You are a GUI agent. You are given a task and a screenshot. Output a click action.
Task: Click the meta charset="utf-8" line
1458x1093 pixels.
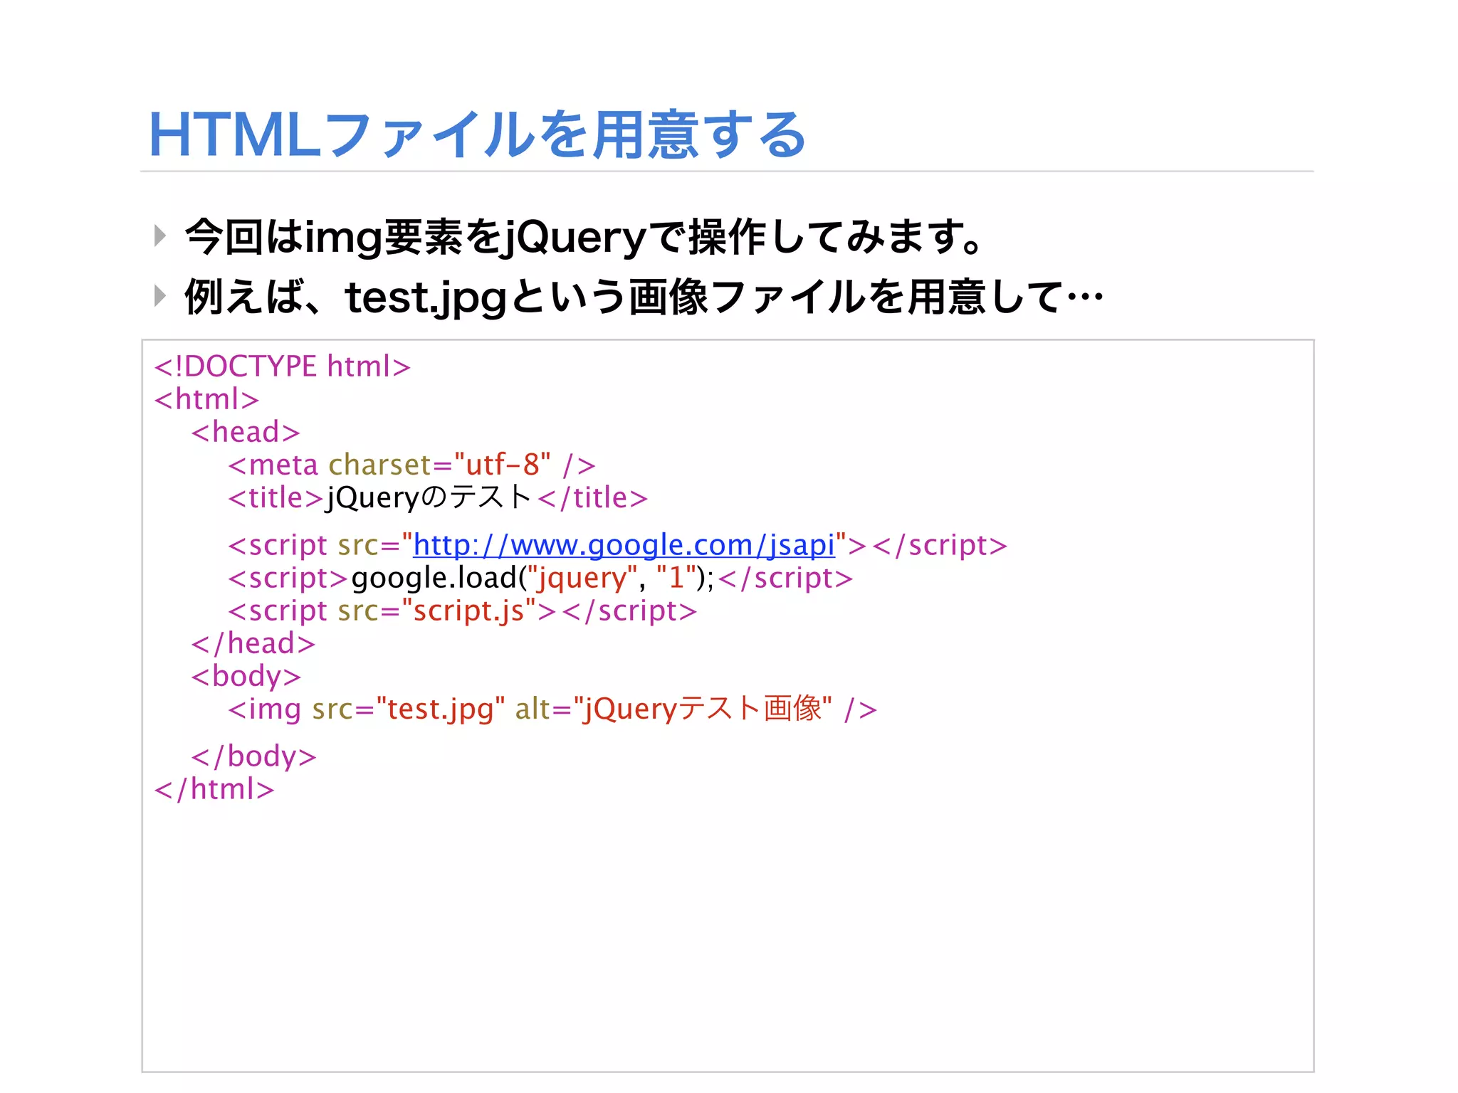(411, 465)
